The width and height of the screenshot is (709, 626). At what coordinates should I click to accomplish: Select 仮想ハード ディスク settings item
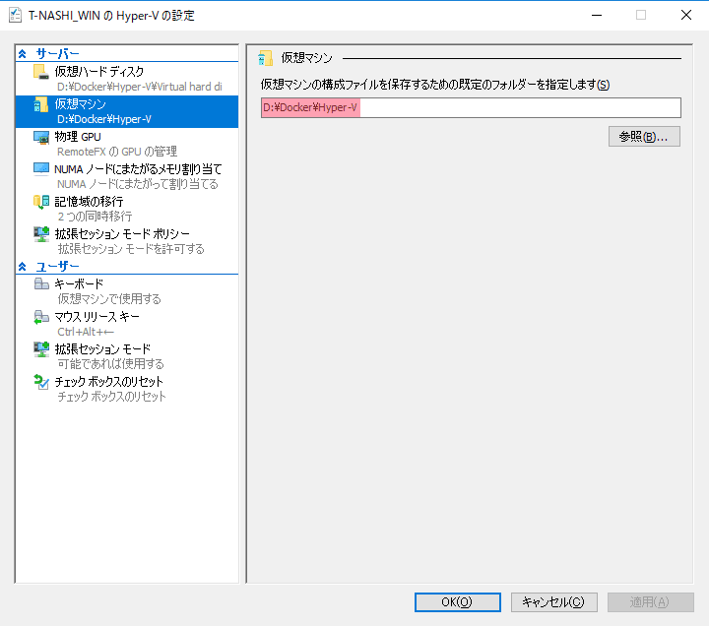tap(127, 79)
